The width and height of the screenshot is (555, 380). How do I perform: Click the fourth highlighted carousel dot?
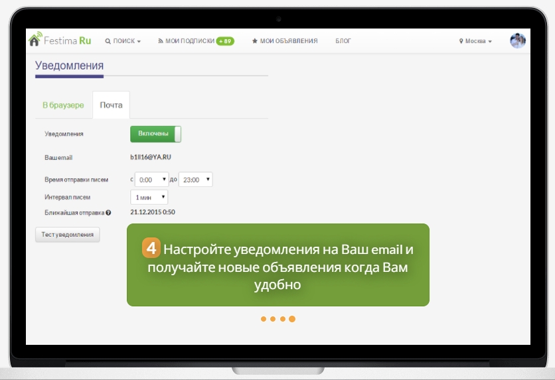click(x=292, y=319)
